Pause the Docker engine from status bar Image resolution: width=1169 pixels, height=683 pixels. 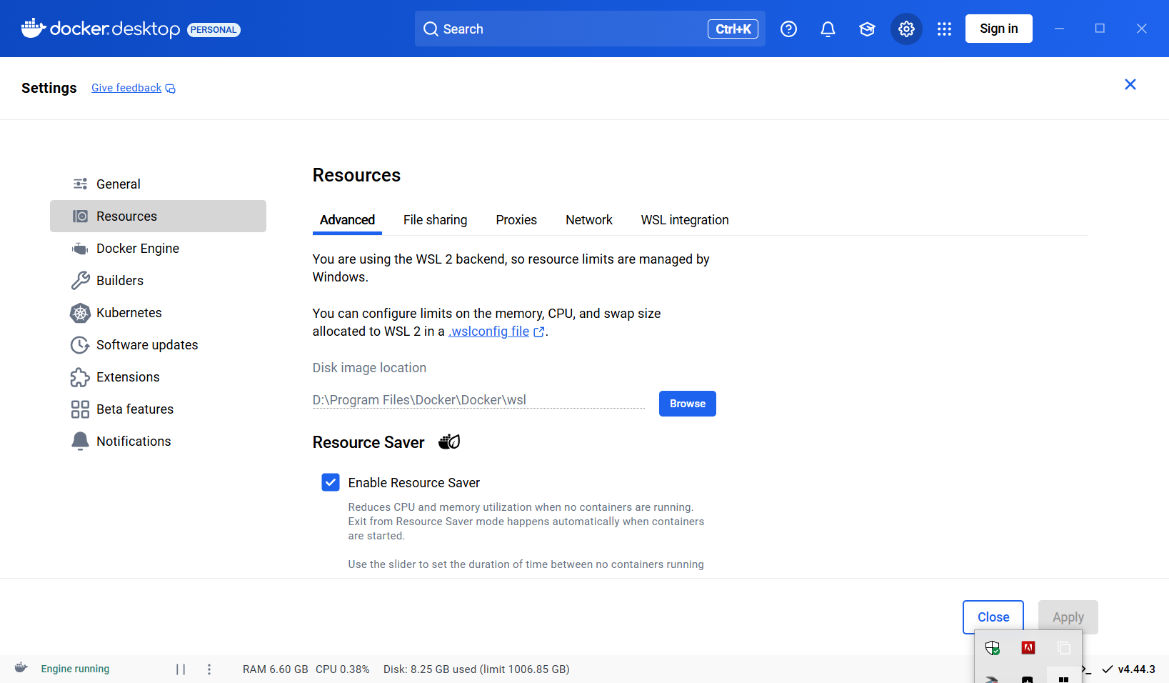tap(181, 669)
